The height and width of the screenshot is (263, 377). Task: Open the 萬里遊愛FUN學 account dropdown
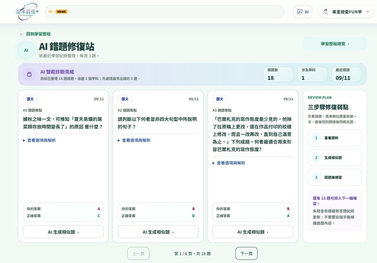(346, 12)
